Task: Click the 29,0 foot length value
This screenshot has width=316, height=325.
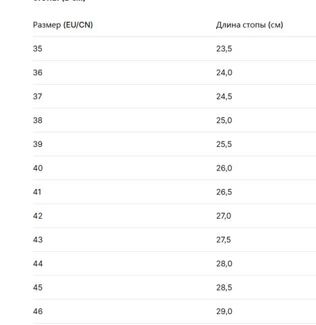Action: tap(224, 311)
